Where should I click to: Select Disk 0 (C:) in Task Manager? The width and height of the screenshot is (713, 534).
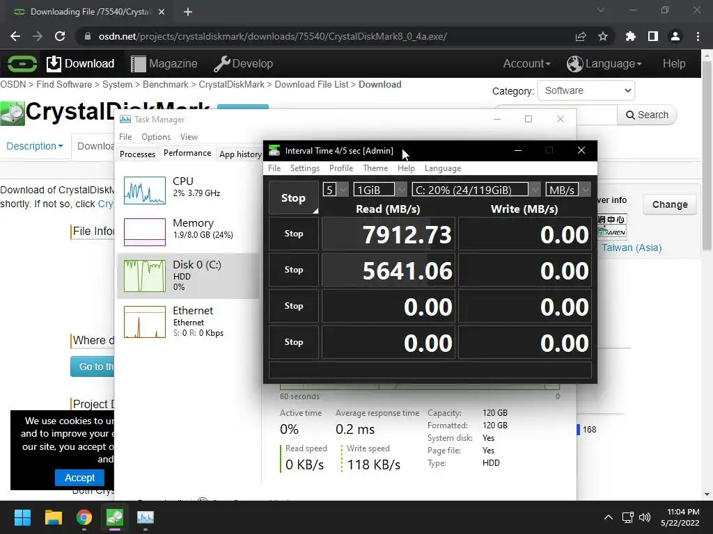(187, 275)
